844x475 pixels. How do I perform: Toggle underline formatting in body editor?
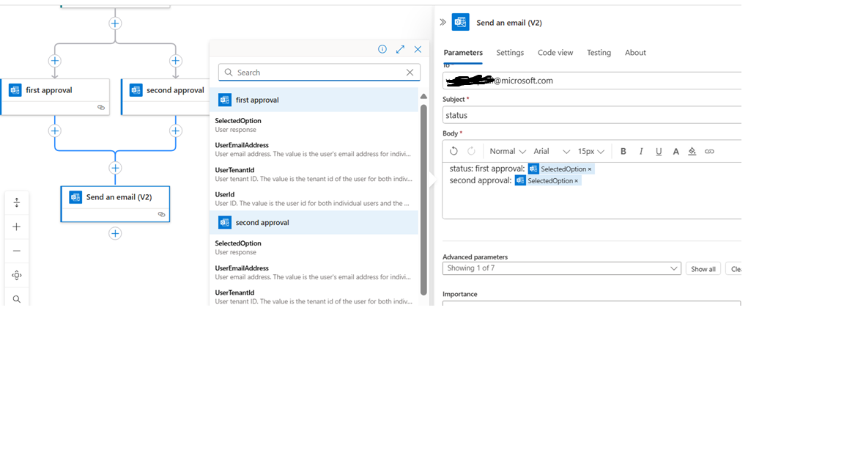[x=659, y=151]
